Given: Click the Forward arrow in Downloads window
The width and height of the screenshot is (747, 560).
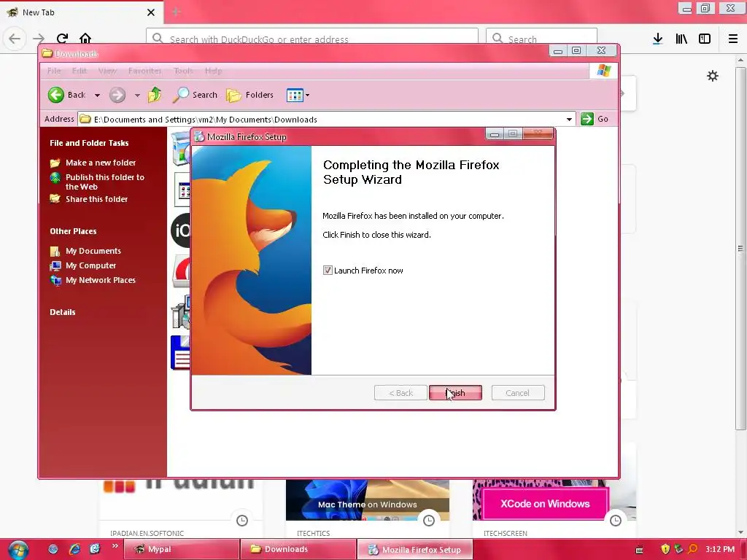Looking at the screenshot, I should 117,95.
